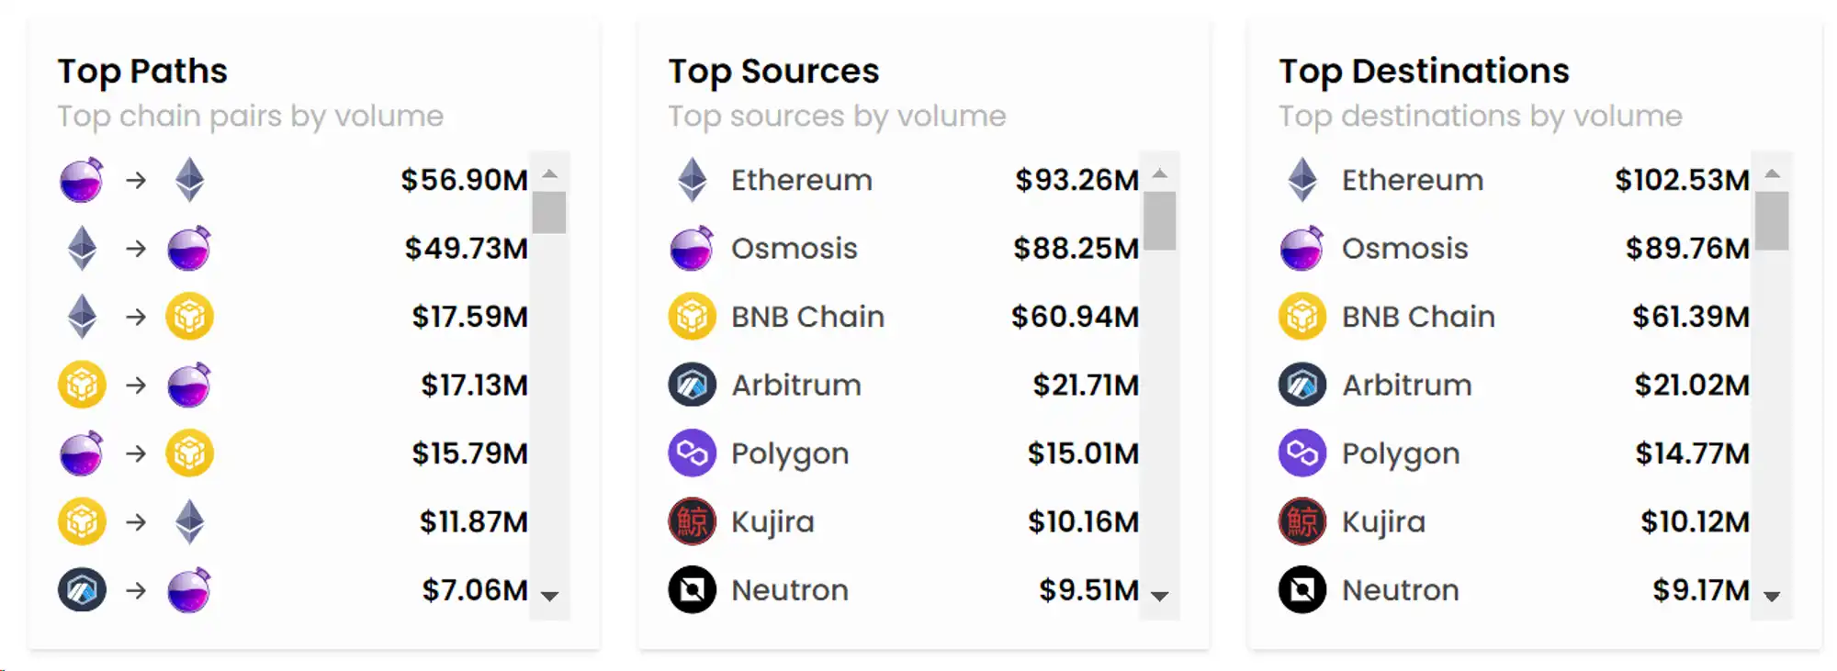This screenshot has width=1837, height=671.
Task: Select the BNB Chain label in Top Destinations
Action: tap(1417, 317)
